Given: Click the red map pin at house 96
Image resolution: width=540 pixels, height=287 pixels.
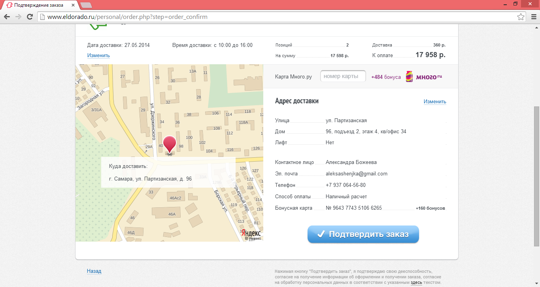Looking at the screenshot, I should 170,143.
